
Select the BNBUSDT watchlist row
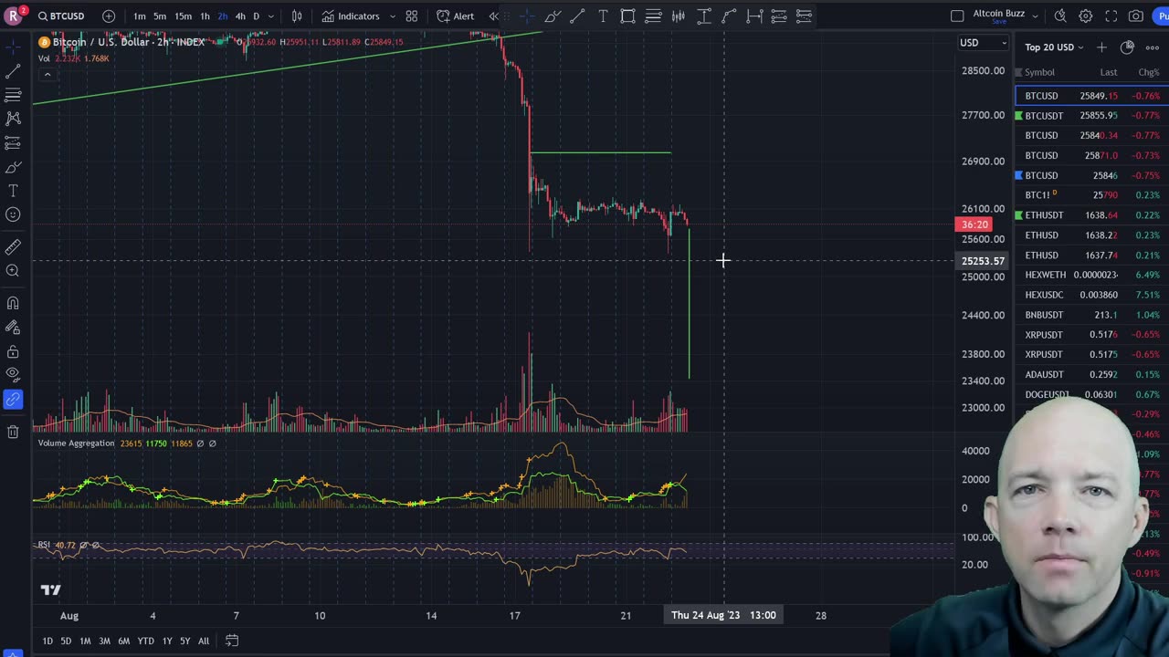[x=1091, y=315]
